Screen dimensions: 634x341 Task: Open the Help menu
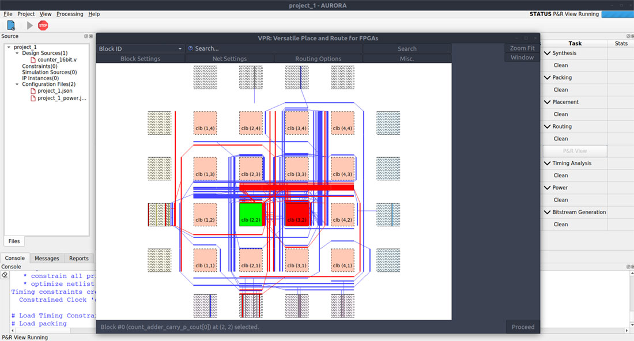coord(94,14)
